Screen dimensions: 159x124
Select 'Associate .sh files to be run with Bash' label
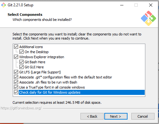[48, 82]
